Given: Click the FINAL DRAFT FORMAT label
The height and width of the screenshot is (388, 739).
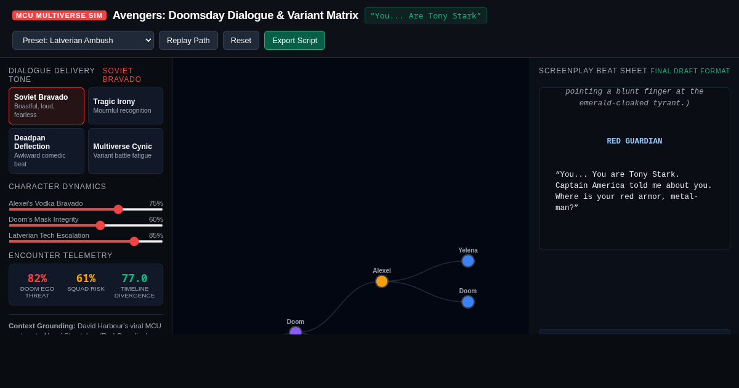Looking at the screenshot, I should tap(690, 71).
